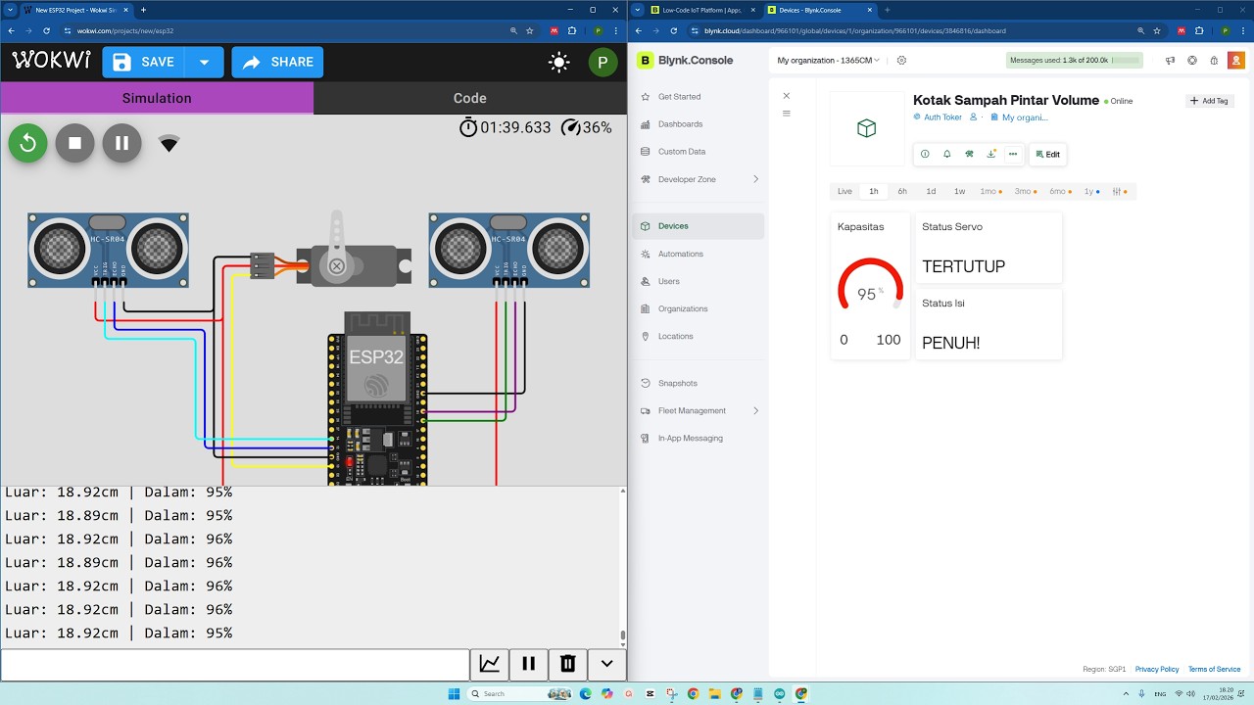1254x705 pixels.
Task: Open the Blynk user profile avatar
Action: [1236, 60]
